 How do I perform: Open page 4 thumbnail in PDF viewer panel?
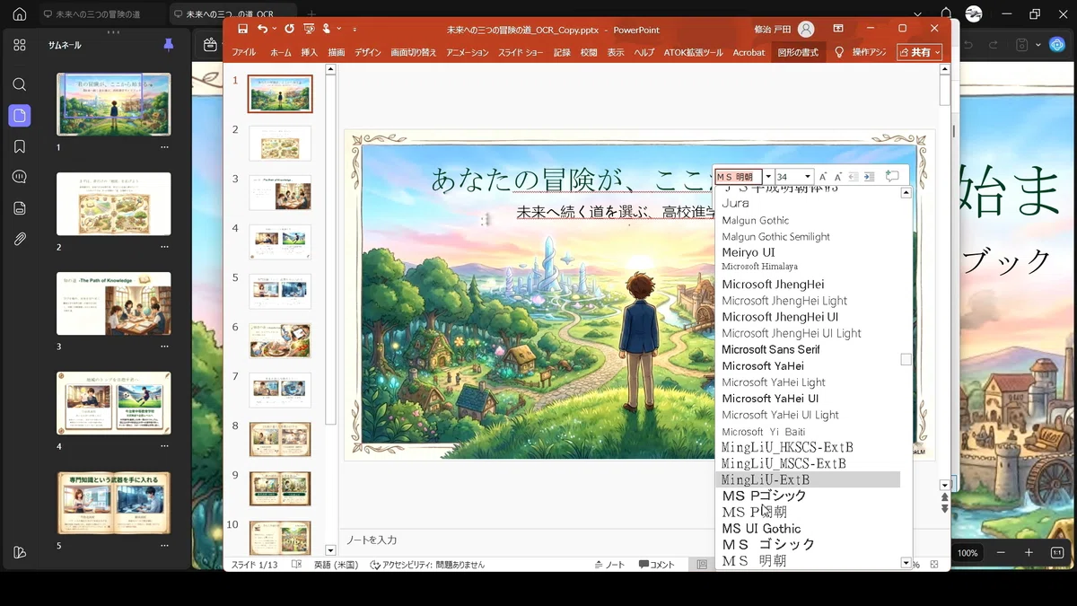click(113, 403)
